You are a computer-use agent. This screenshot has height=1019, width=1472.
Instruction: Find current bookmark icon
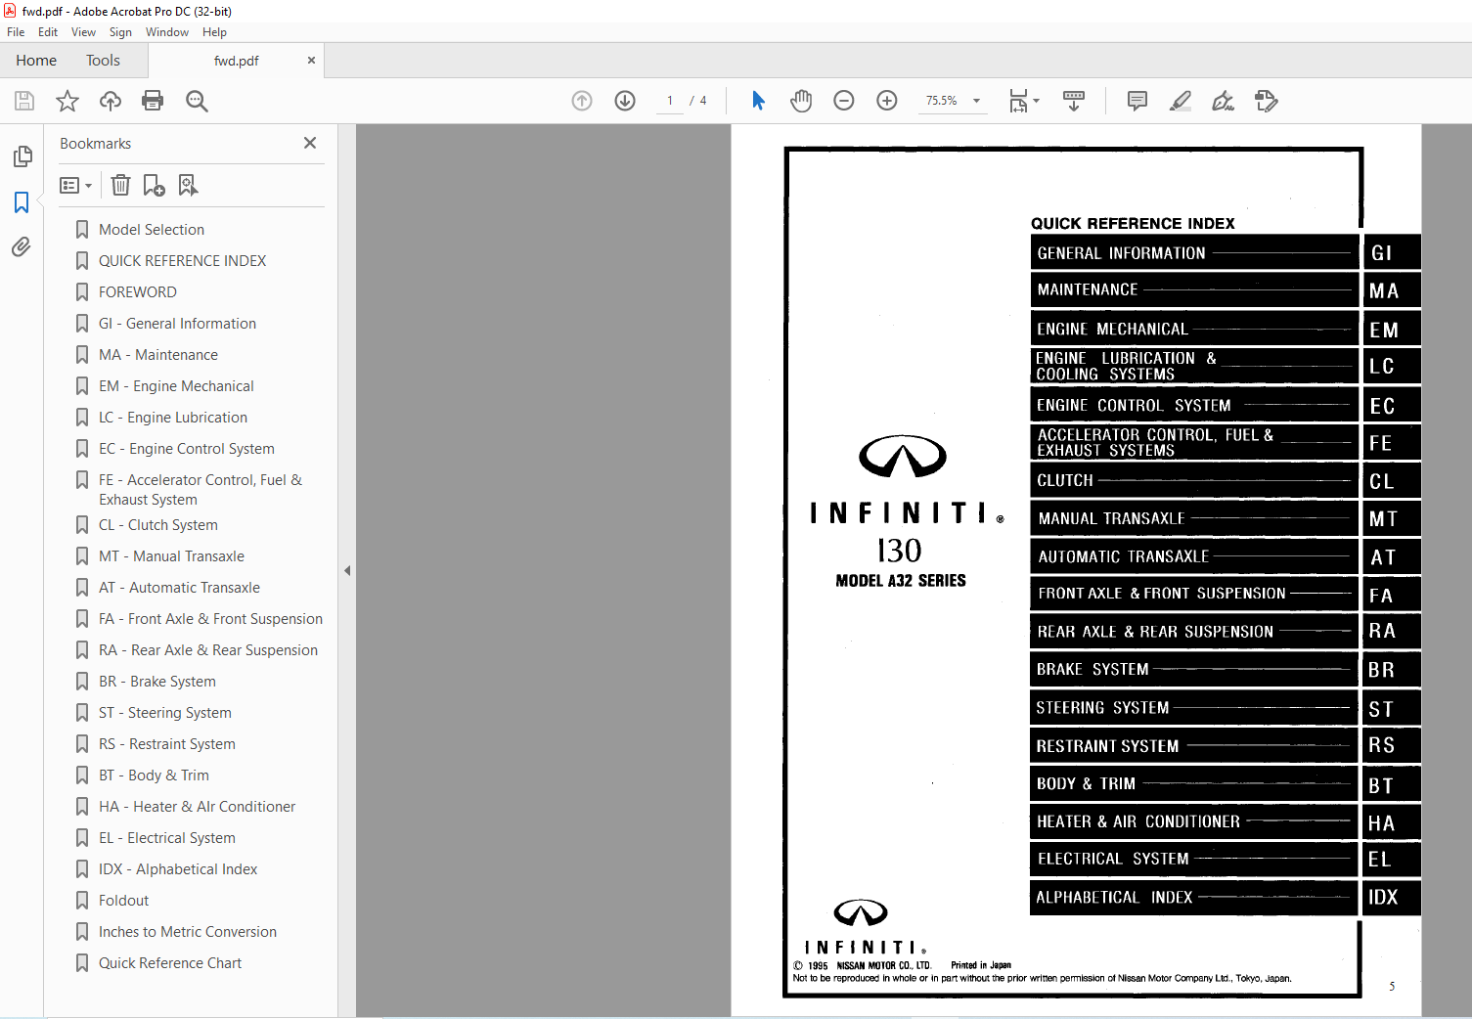(x=188, y=185)
